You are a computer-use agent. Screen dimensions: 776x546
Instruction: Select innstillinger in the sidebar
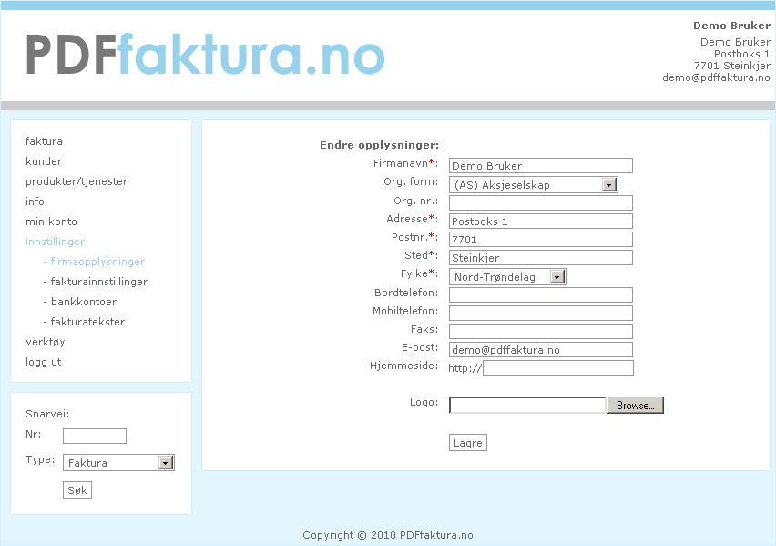[55, 242]
